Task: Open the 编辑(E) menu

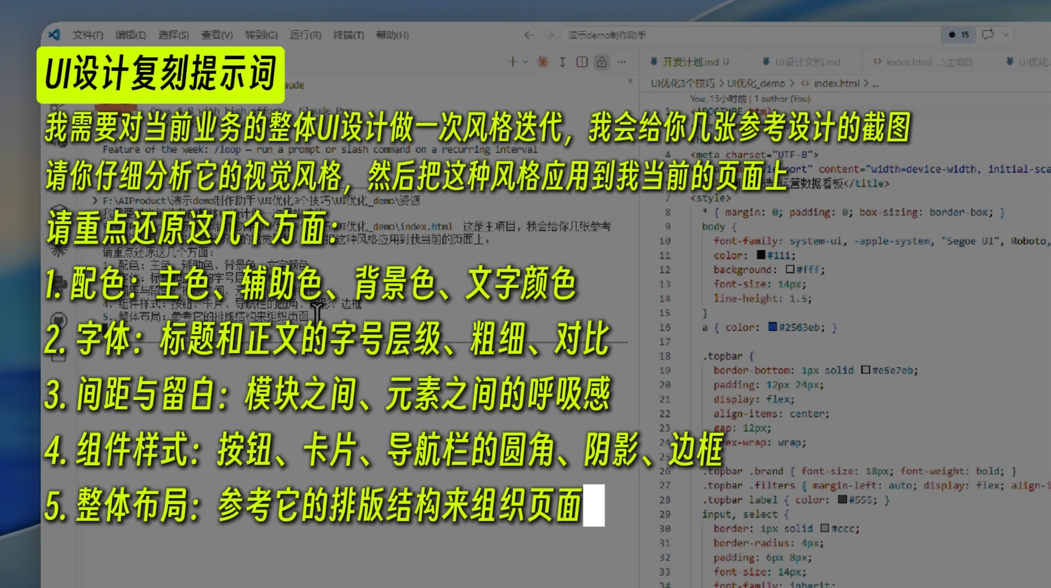Action: coord(130,35)
